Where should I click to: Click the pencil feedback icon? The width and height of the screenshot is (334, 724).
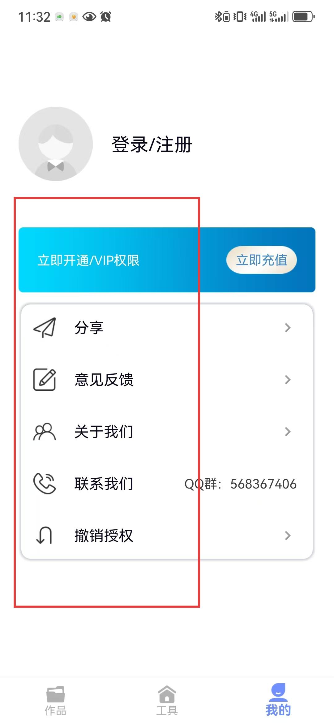45,380
